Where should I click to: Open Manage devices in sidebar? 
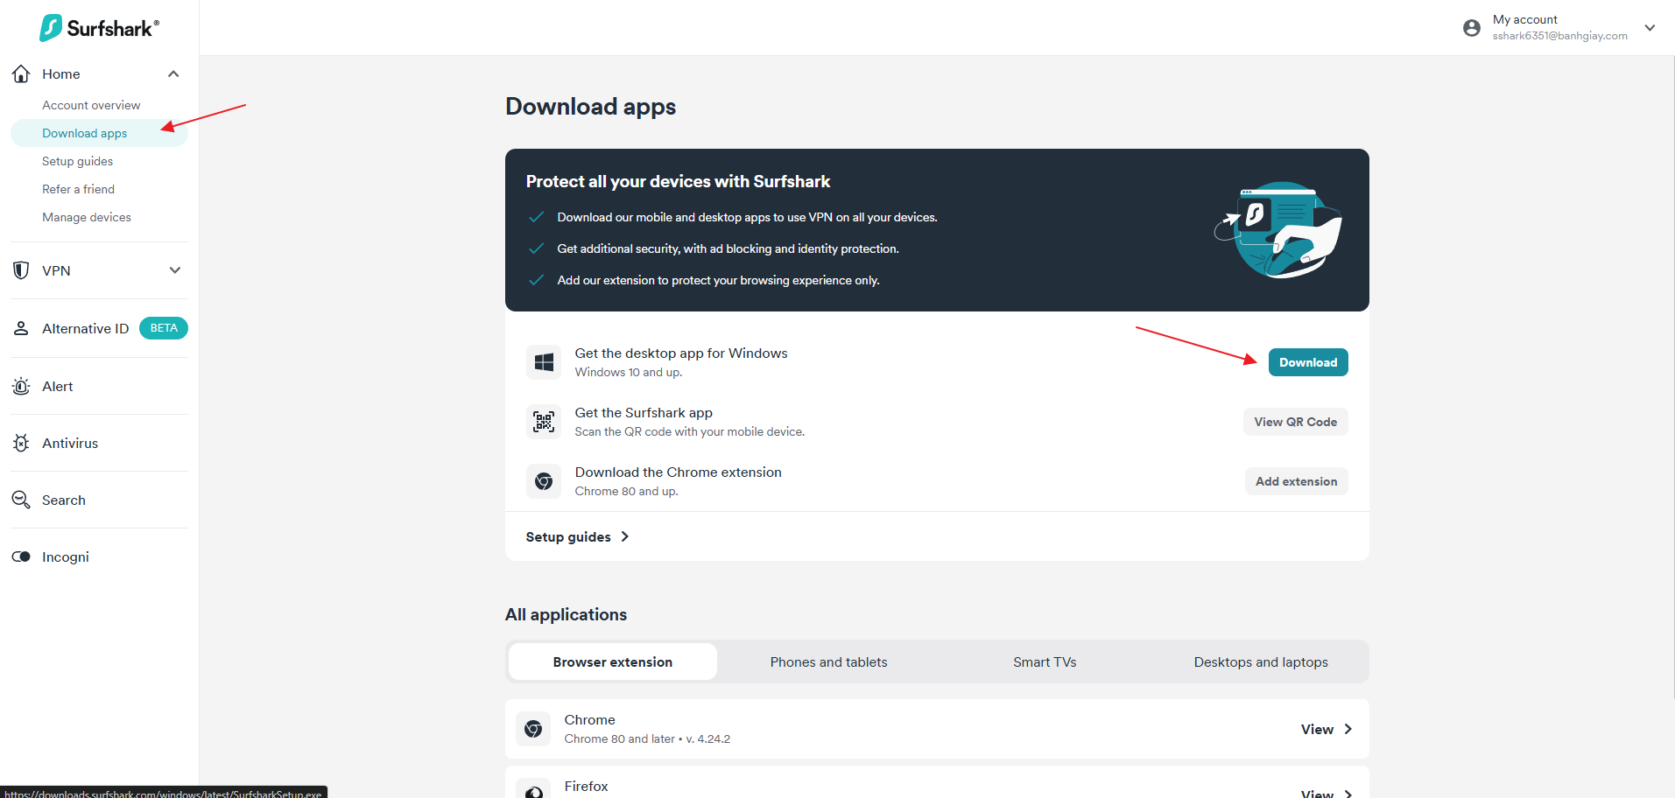click(87, 217)
